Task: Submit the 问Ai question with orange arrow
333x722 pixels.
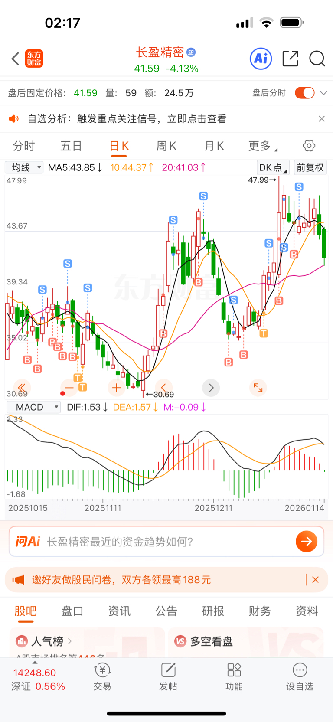Action: click(307, 541)
